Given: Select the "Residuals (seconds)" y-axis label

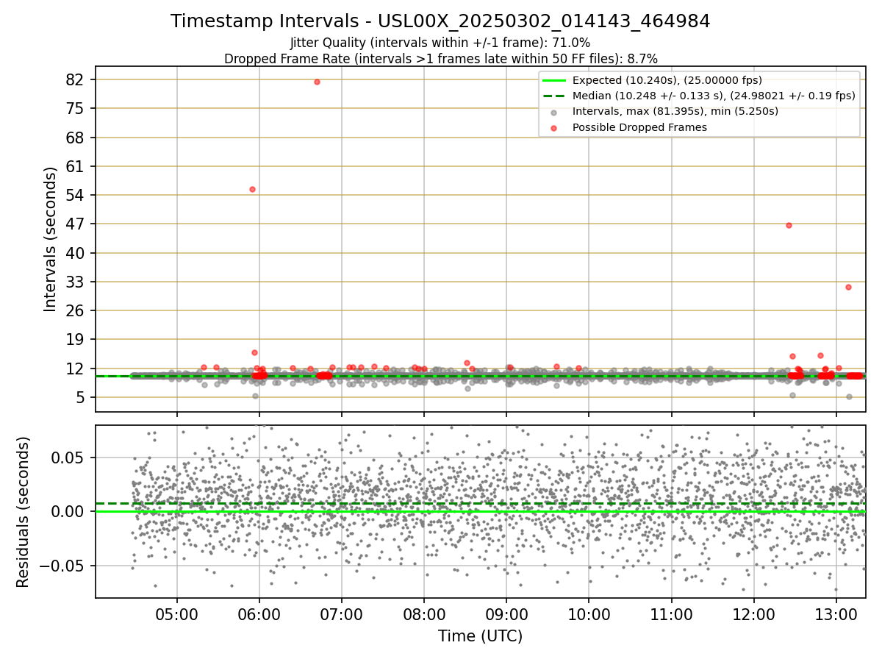Looking at the screenshot, I should 24,512.
